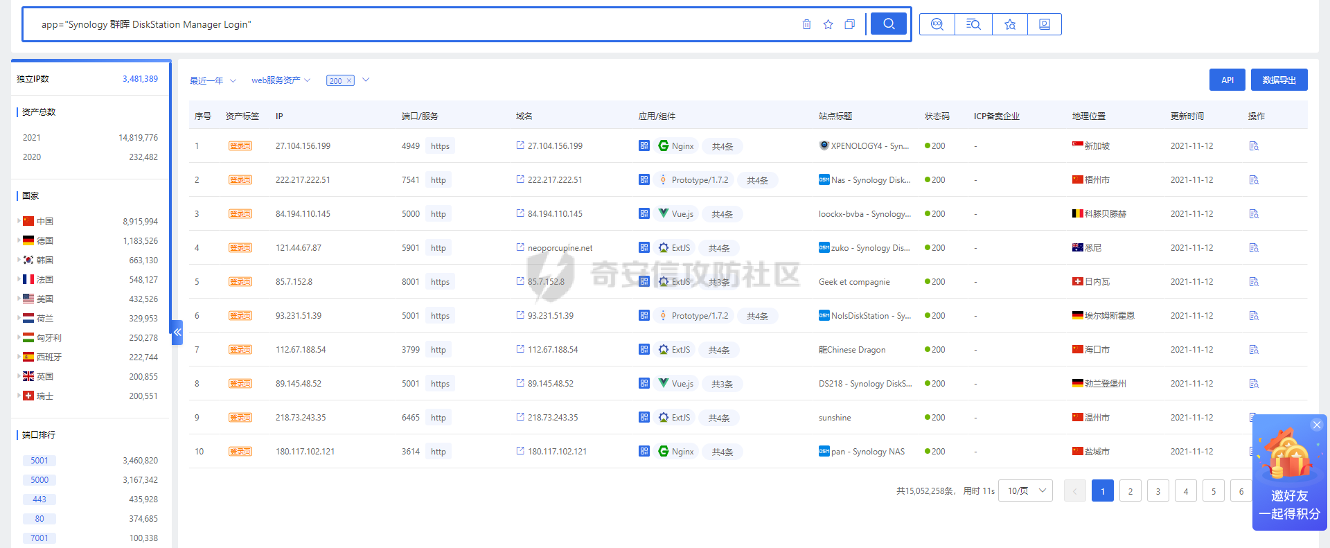Screen dimensions: 1330x548
Task: Show 共3条 components for row 89.145.48.52
Action: point(722,385)
